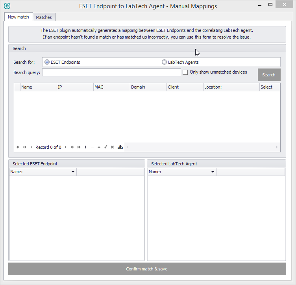Click the 'Record 0 of 0' text
Image resolution: width=296 pixels, height=285 pixels.
click(x=48, y=147)
